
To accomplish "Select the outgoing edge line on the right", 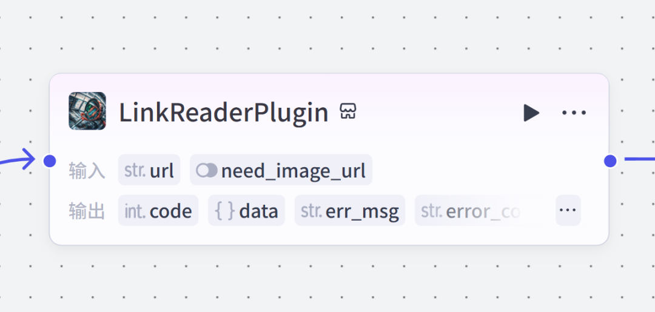I will point(640,159).
